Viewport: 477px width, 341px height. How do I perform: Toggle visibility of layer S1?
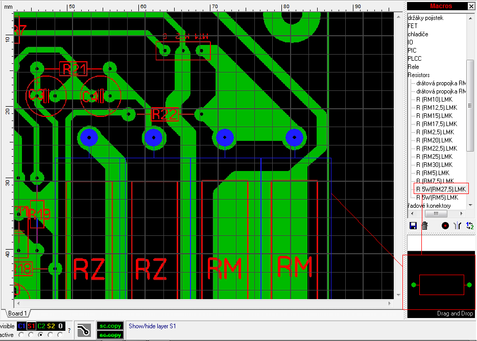point(31,326)
